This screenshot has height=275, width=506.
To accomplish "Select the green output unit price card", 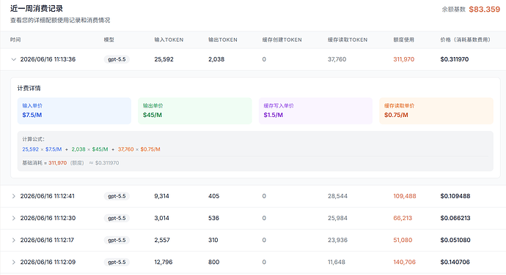I will click(195, 110).
